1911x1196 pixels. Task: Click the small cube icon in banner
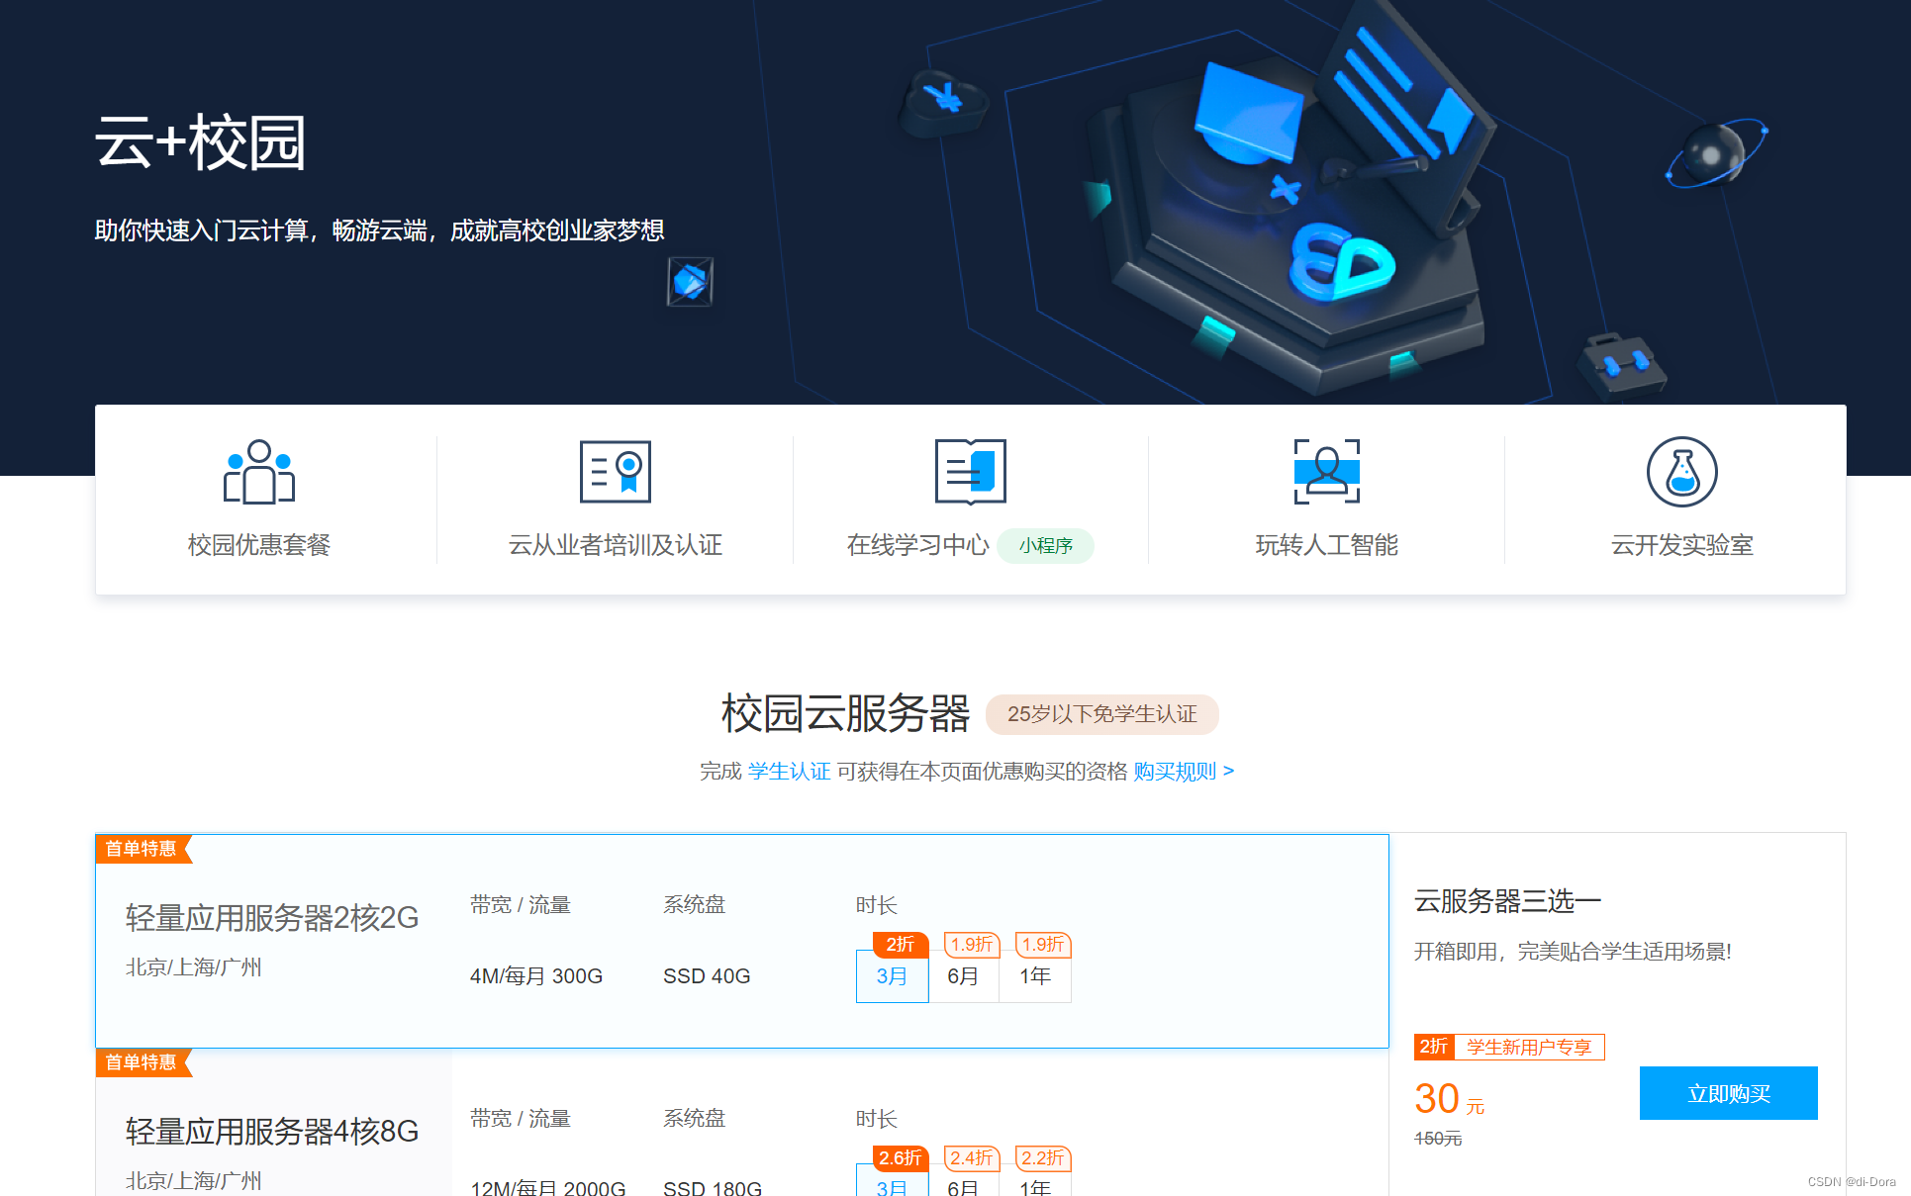click(x=690, y=282)
